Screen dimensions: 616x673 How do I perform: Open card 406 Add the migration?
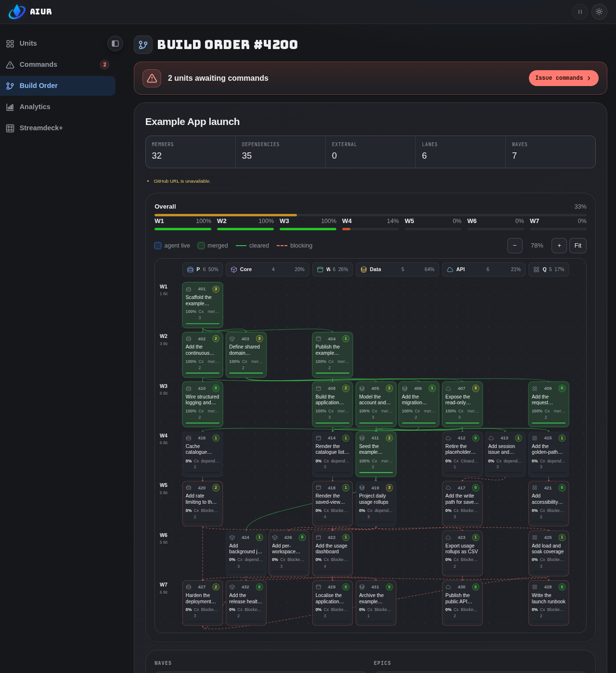419,404
